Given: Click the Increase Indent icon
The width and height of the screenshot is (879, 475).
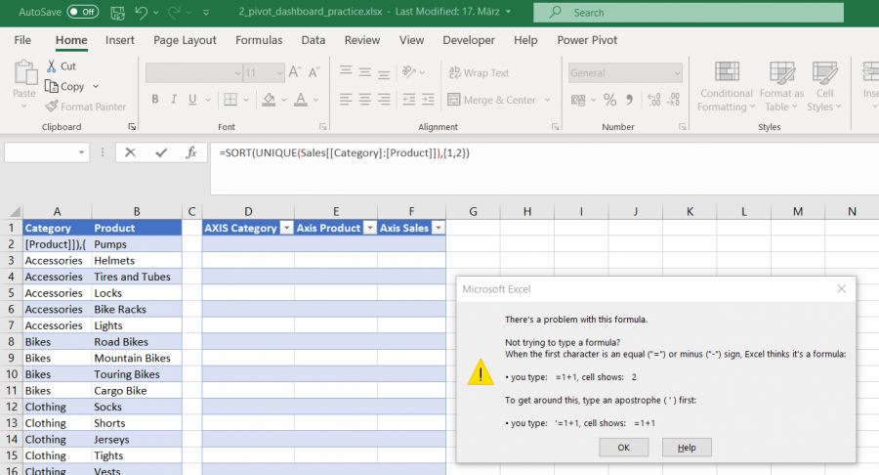Looking at the screenshot, I should click(x=429, y=100).
